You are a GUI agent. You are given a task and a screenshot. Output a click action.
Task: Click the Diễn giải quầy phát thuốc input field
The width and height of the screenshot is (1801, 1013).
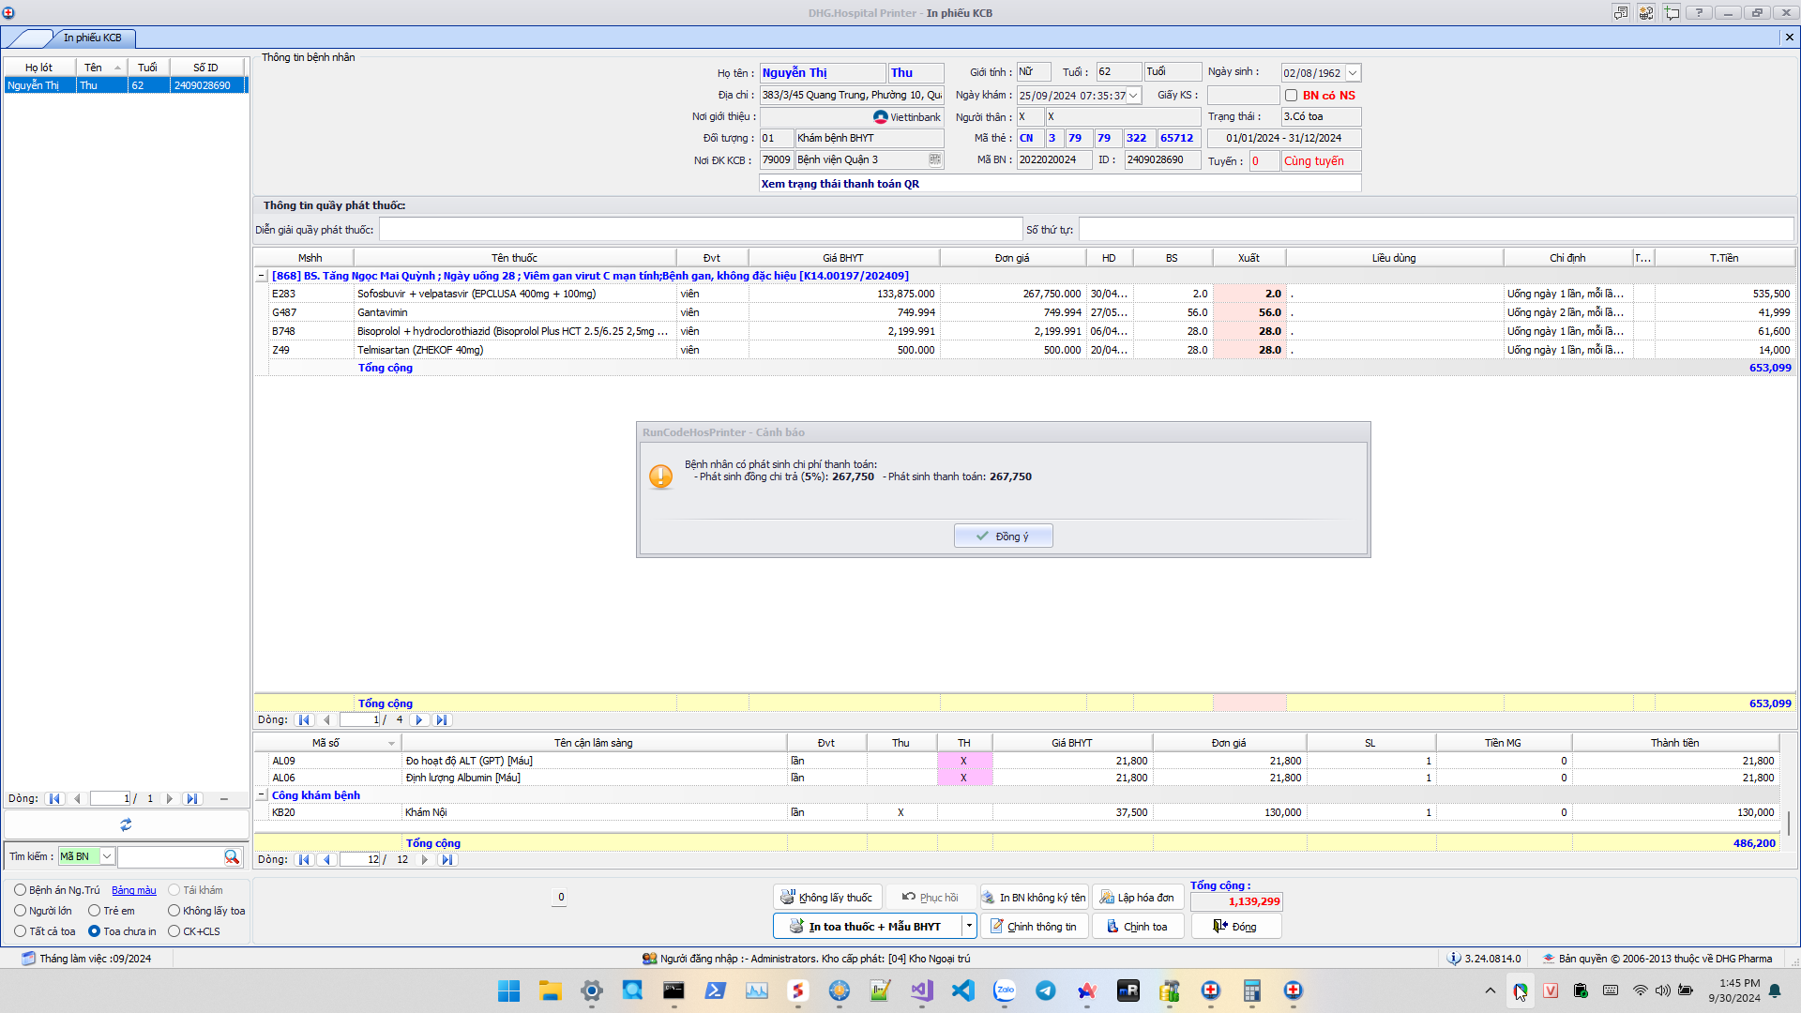tap(700, 230)
